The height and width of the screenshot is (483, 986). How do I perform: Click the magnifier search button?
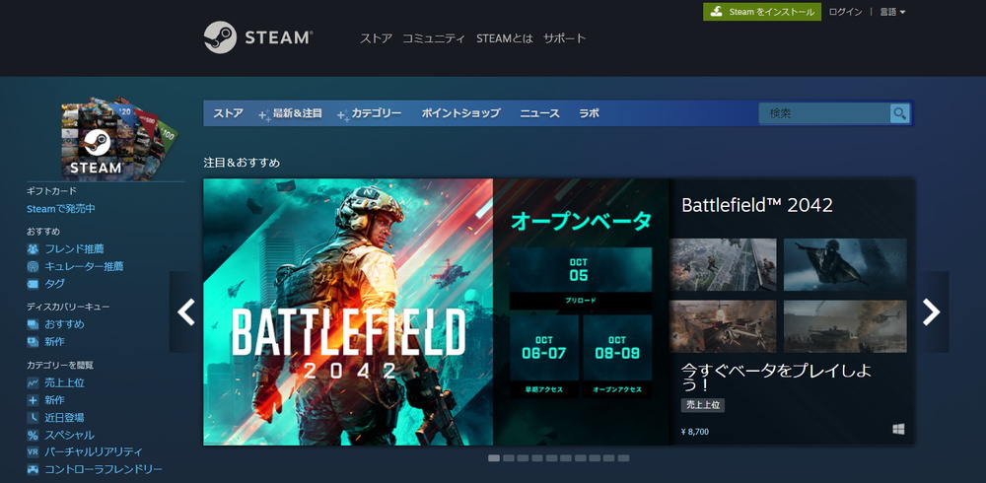(900, 113)
